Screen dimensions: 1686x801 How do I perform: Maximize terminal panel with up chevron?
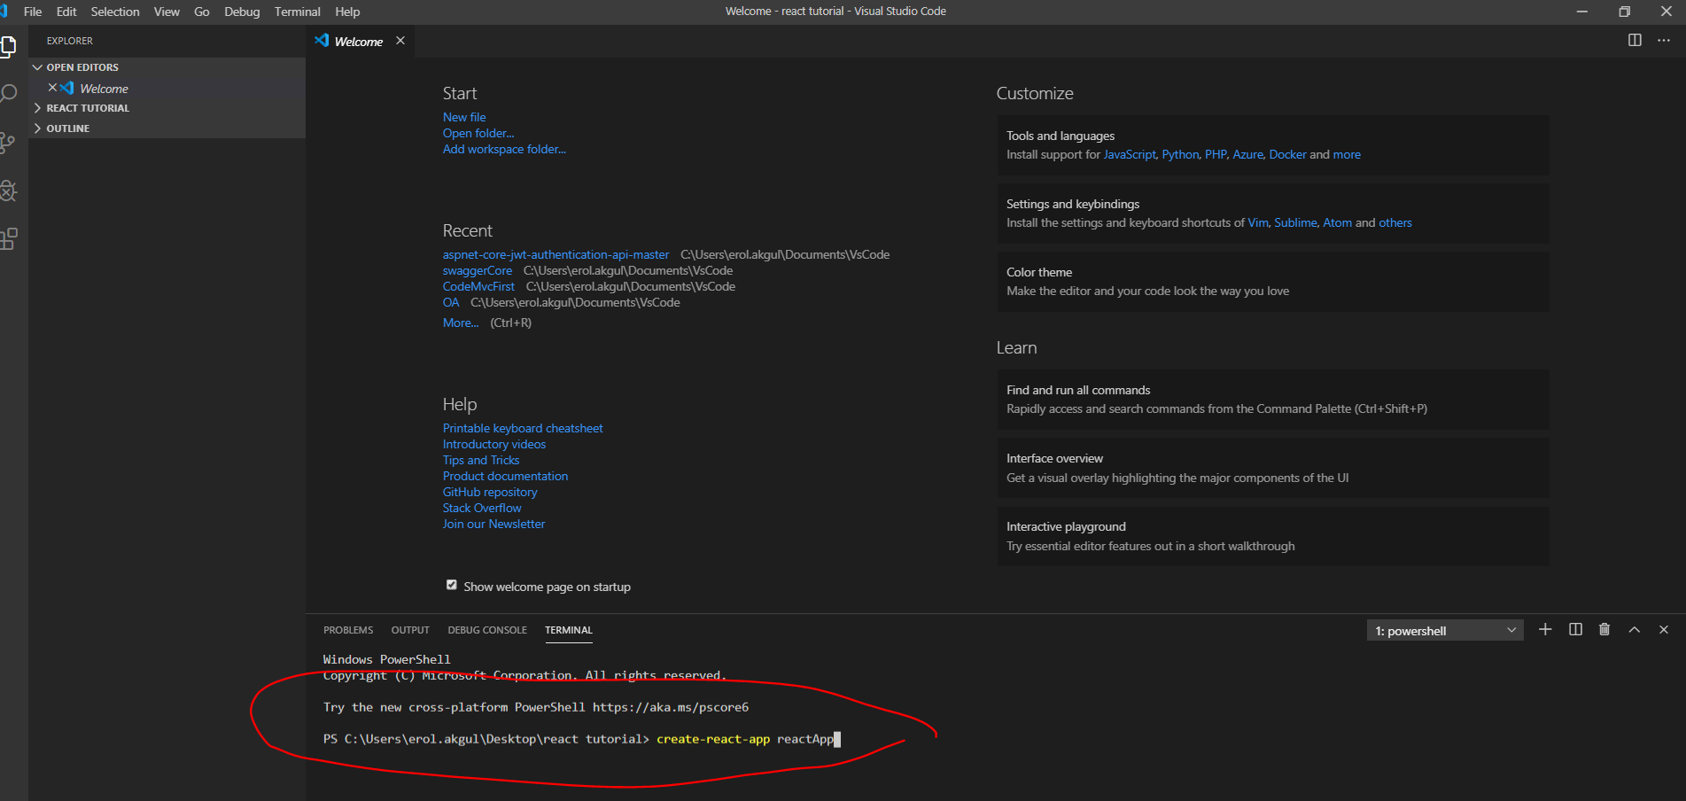[1635, 630]
